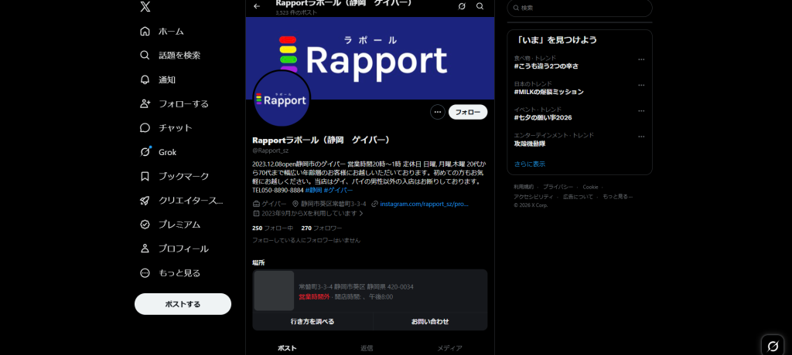Open the Rapport profile avatar
Image resolution: width=792 pixels, height=355 pixels.
click(282, 98)
